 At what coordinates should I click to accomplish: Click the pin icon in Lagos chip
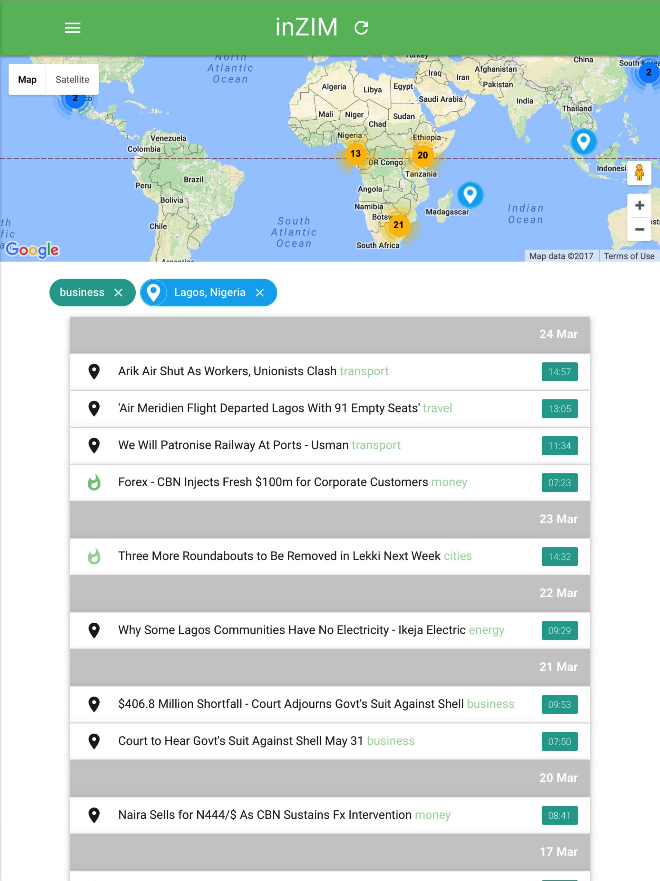click(154, 293)
